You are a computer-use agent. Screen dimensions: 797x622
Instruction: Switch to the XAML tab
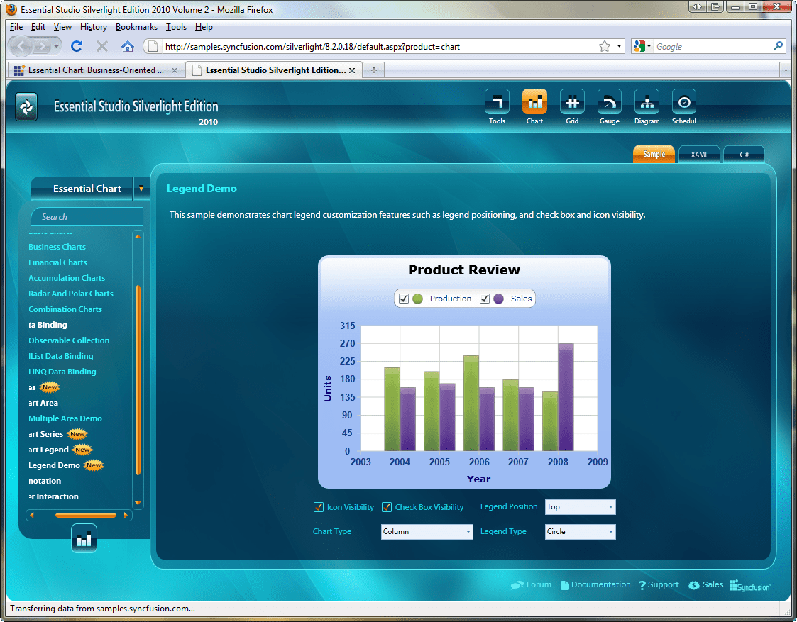(699, 154)
